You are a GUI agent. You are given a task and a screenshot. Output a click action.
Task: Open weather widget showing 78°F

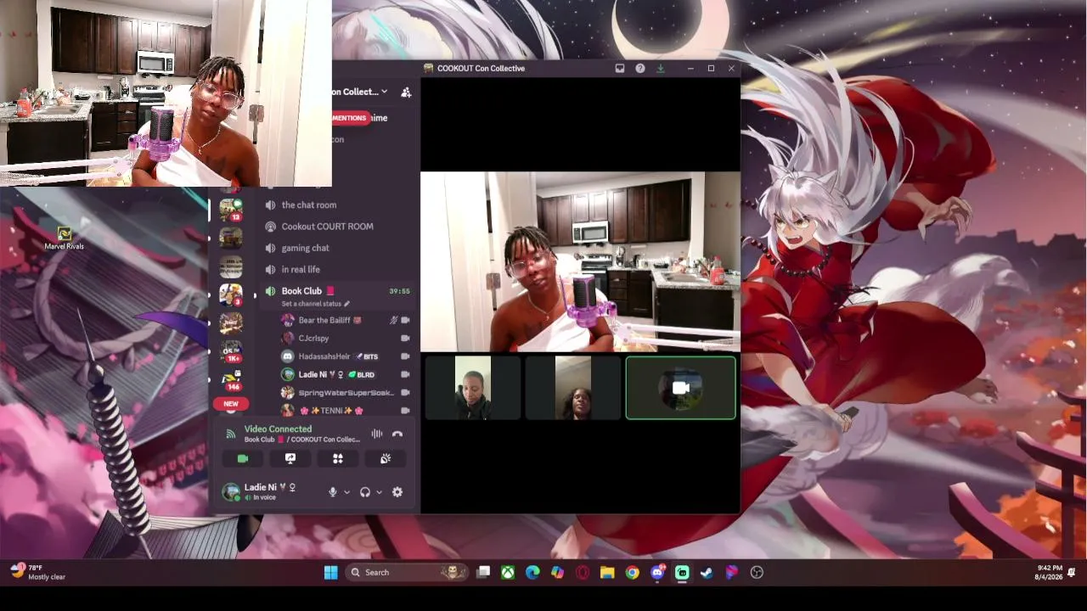tap(38, 573)
